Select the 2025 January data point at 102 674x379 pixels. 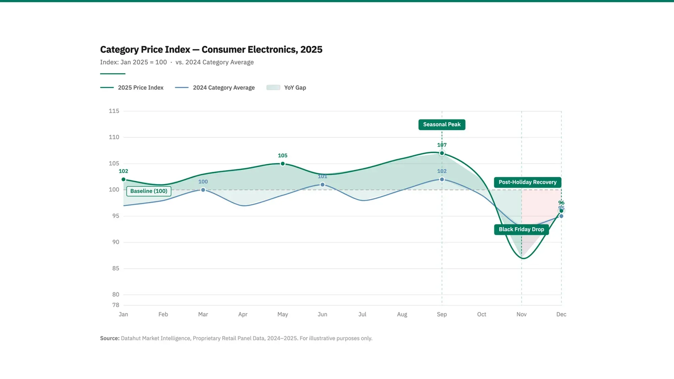click(x=123, y=180)
